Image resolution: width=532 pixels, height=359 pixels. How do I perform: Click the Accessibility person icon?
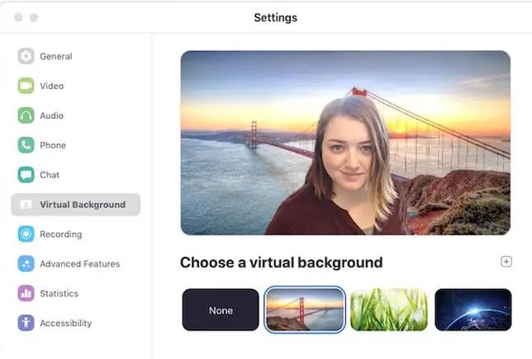click(x=26, y=324)
